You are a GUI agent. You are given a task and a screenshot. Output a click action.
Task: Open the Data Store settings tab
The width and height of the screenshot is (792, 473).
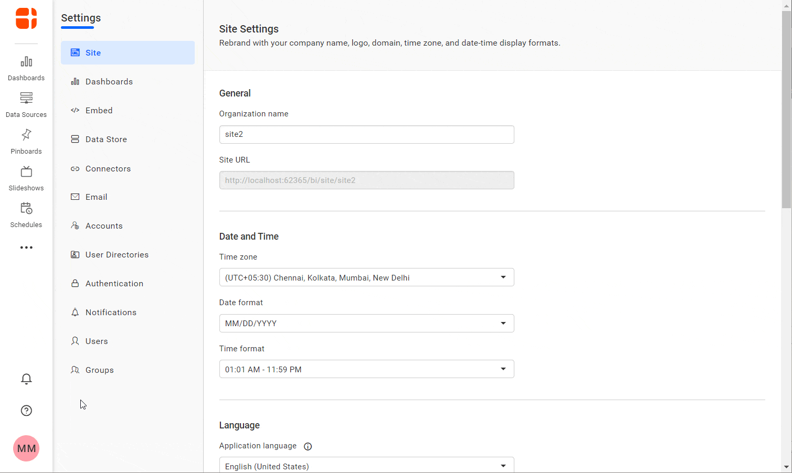128,139
